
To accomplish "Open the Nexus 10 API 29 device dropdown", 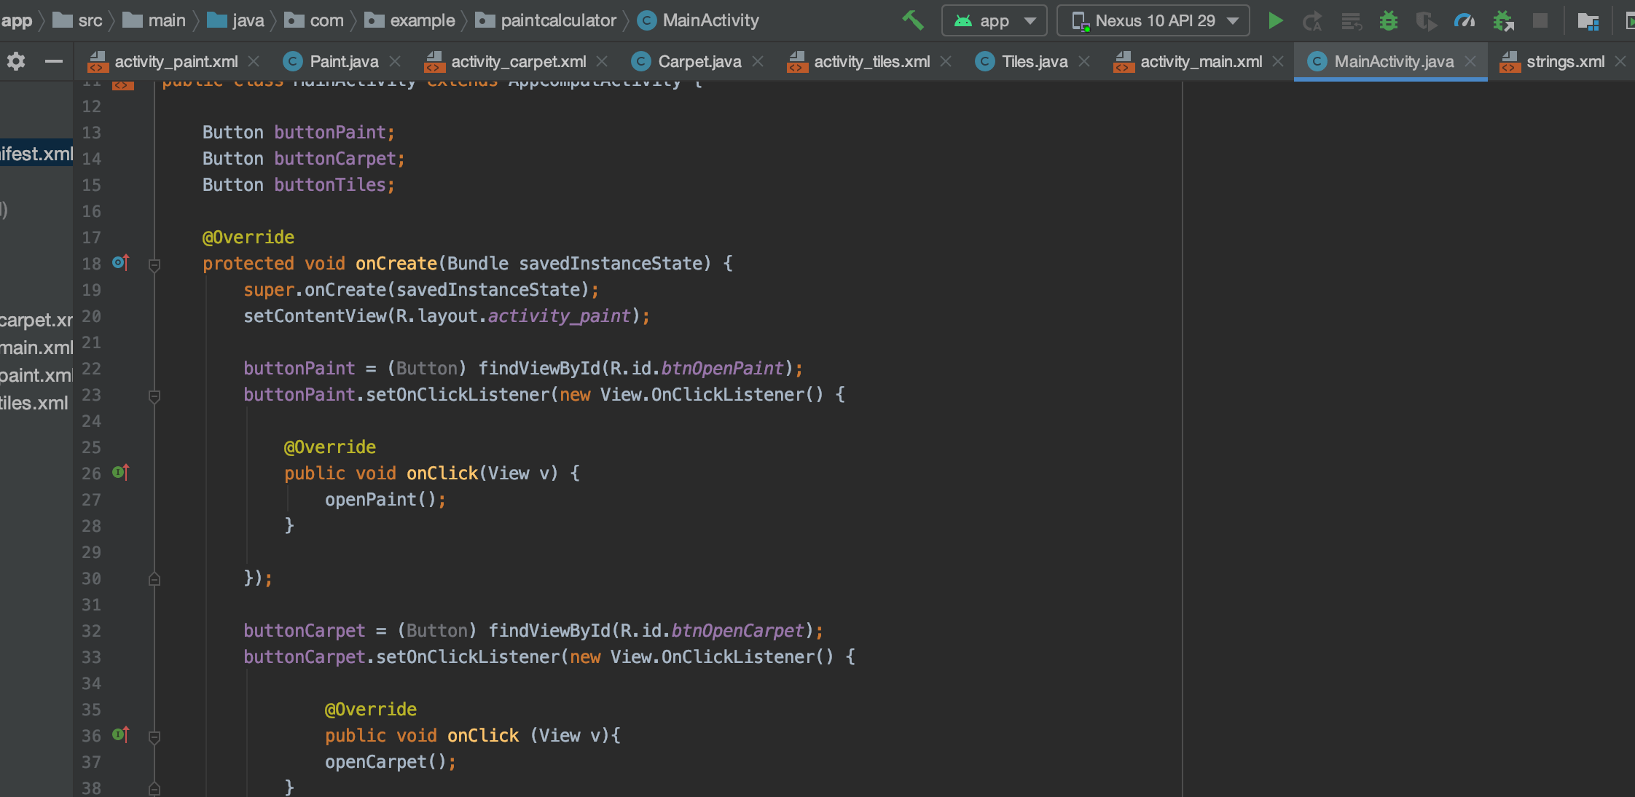I will (x=1153, y=20).
